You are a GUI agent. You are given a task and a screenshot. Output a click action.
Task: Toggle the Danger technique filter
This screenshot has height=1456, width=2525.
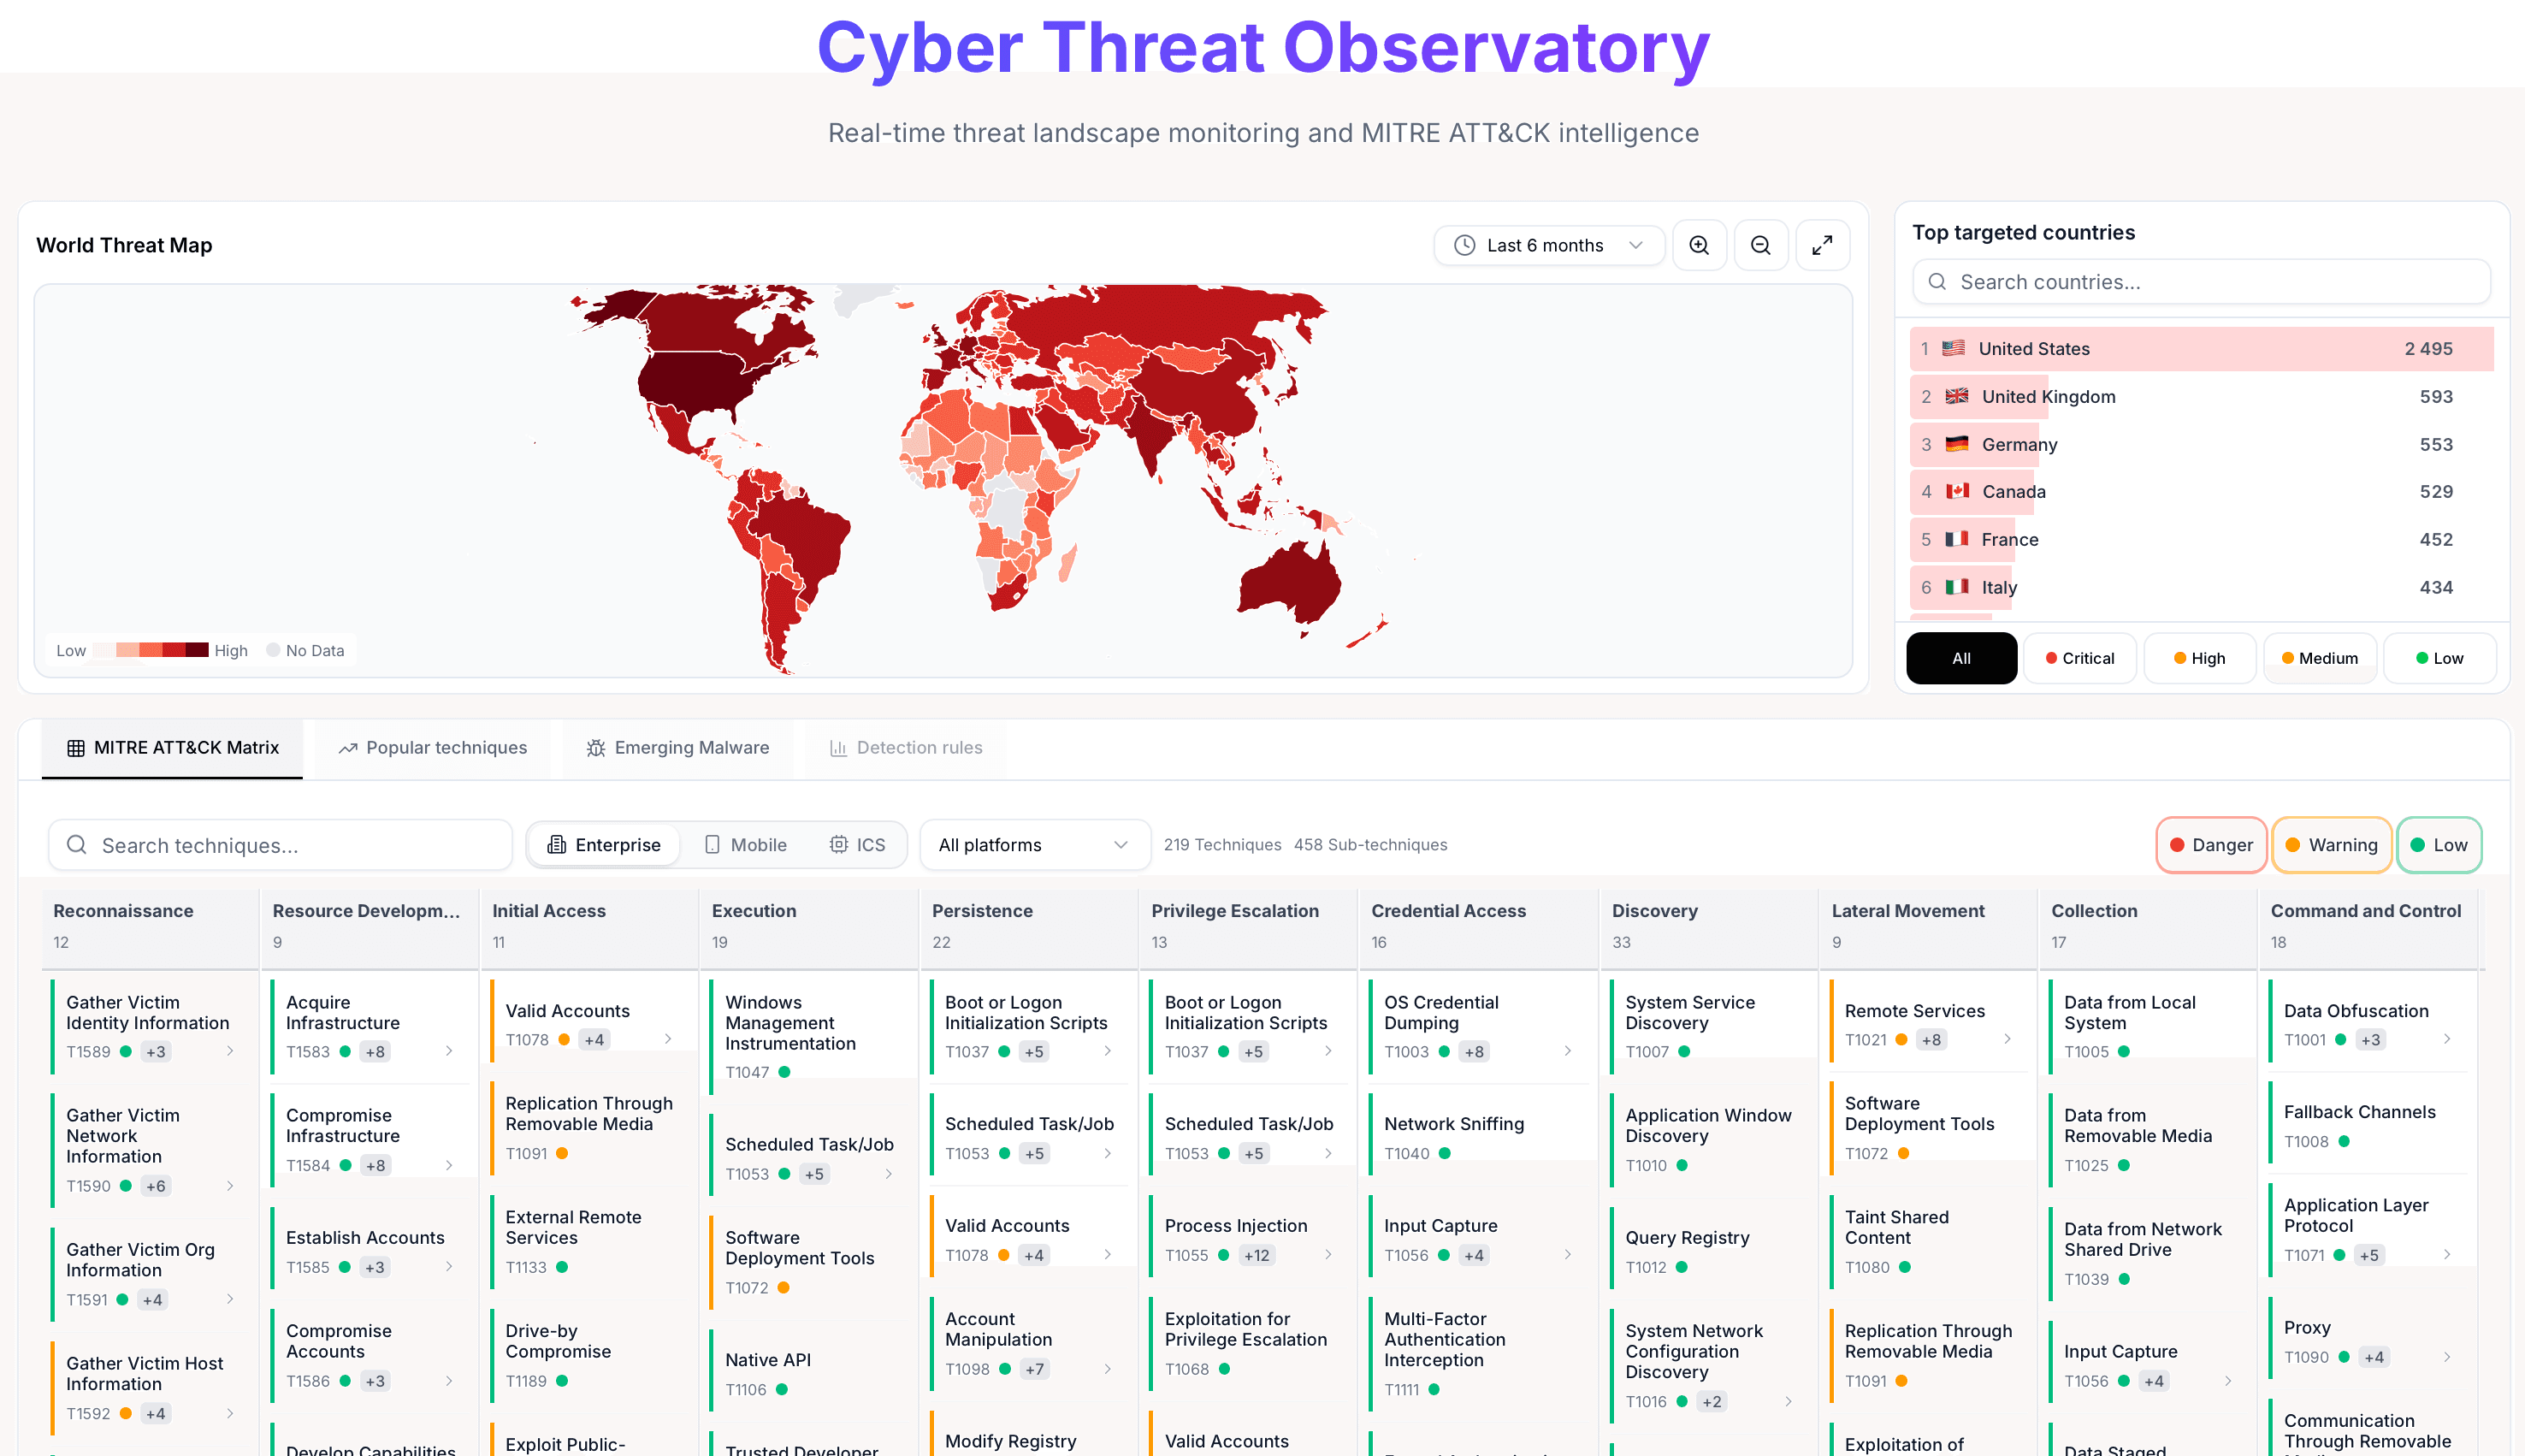point(2210,845)
